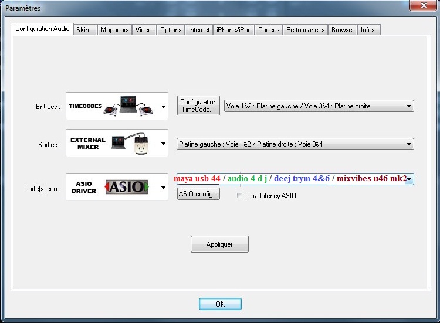
Task: Click the EXTERNAL MIXER text label
Action: (x=88, y=143)
